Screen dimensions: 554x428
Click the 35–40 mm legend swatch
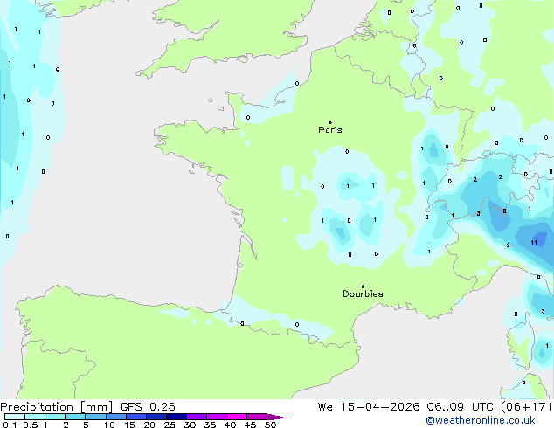coord(217,417)
